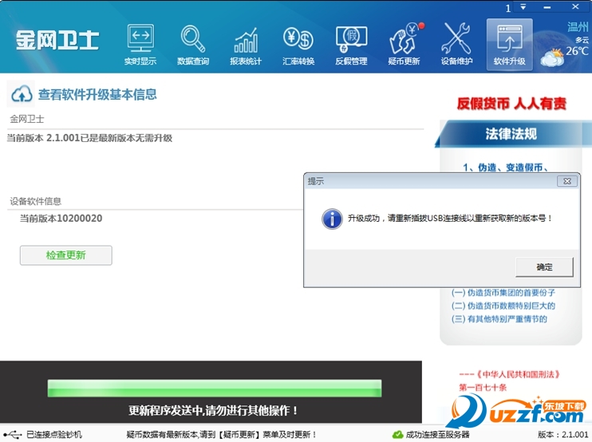The height and width of the screenshot is (442, 592).
Task: Close the 提示 dialog with its X button
Action: (x=567, y=181)
